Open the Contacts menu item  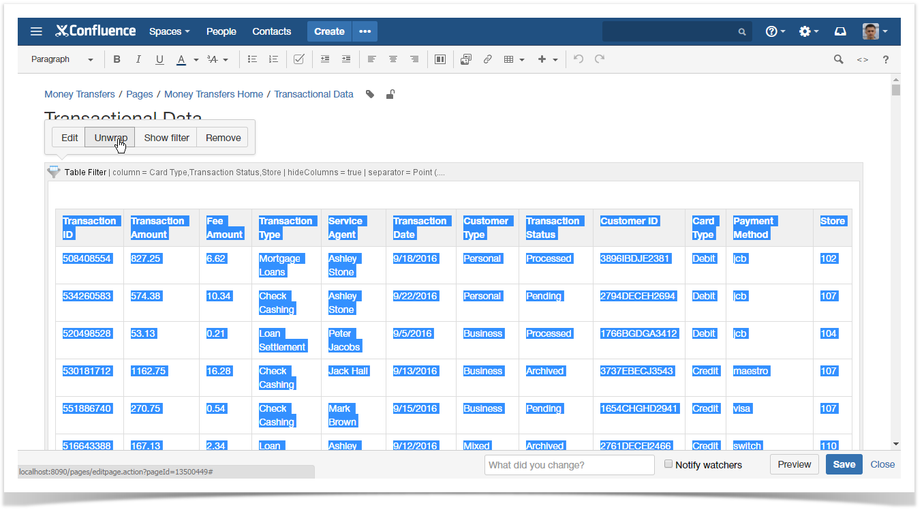click(271, 31)
